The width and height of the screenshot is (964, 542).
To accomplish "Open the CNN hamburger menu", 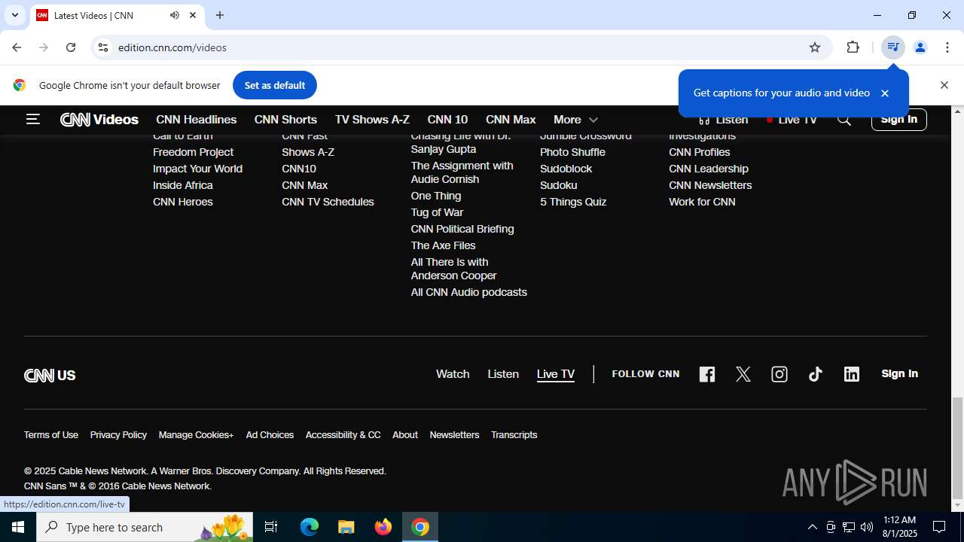I will [32, 119].
